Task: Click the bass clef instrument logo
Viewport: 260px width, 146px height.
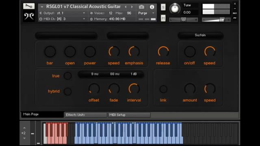Action: coord(29,16)
